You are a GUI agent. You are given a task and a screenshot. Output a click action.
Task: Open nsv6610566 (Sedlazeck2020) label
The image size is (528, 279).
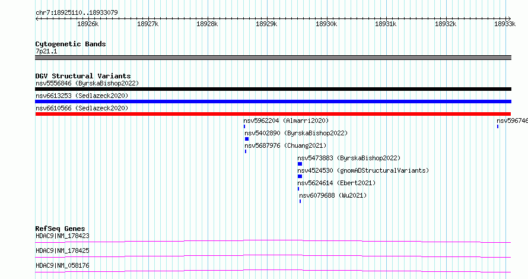coord(82,108)
